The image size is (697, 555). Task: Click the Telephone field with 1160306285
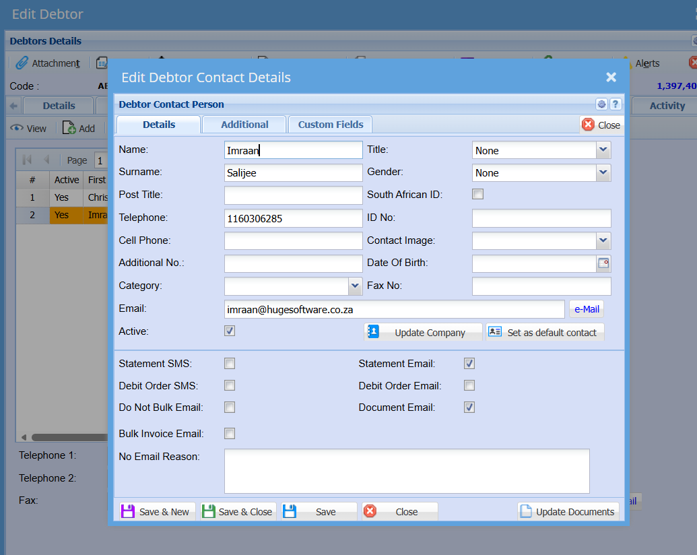pyautogui.click(x=294, y=218)
